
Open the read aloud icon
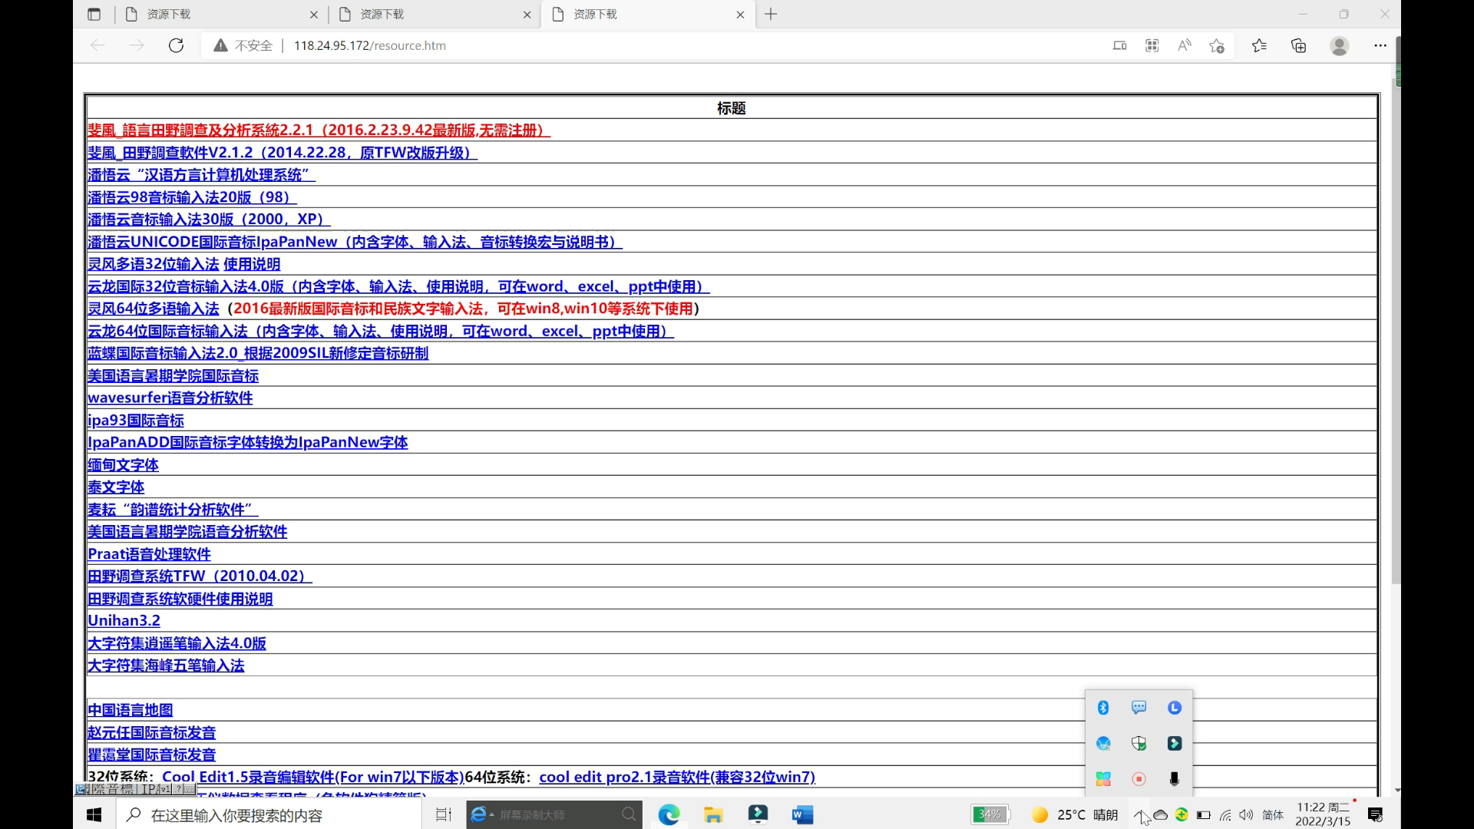[1185, 45]
